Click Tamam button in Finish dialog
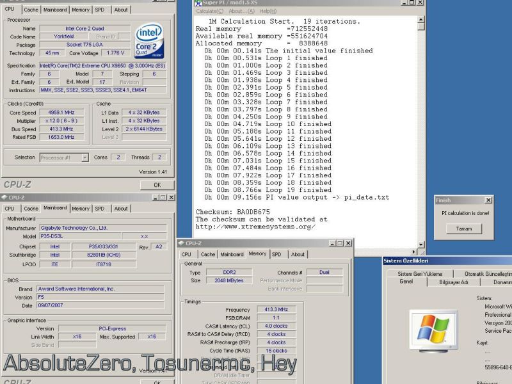The width and height of the screenshot is (512, 384). (x=464, y=228)
